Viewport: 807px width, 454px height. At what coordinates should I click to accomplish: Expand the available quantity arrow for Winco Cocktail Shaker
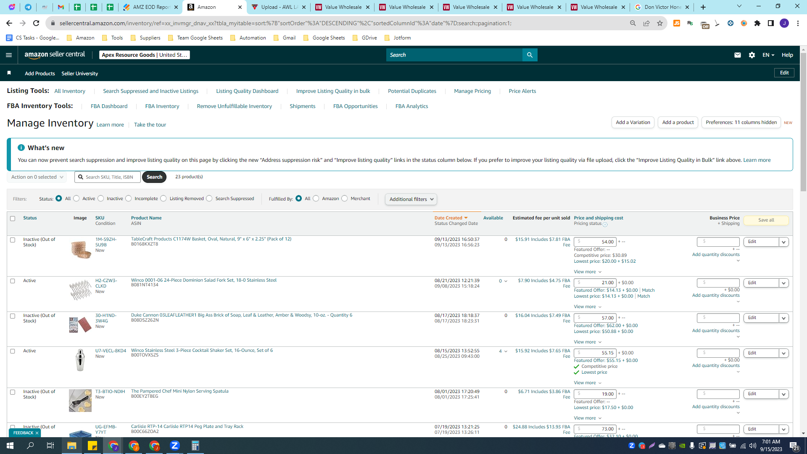(506, 351)
